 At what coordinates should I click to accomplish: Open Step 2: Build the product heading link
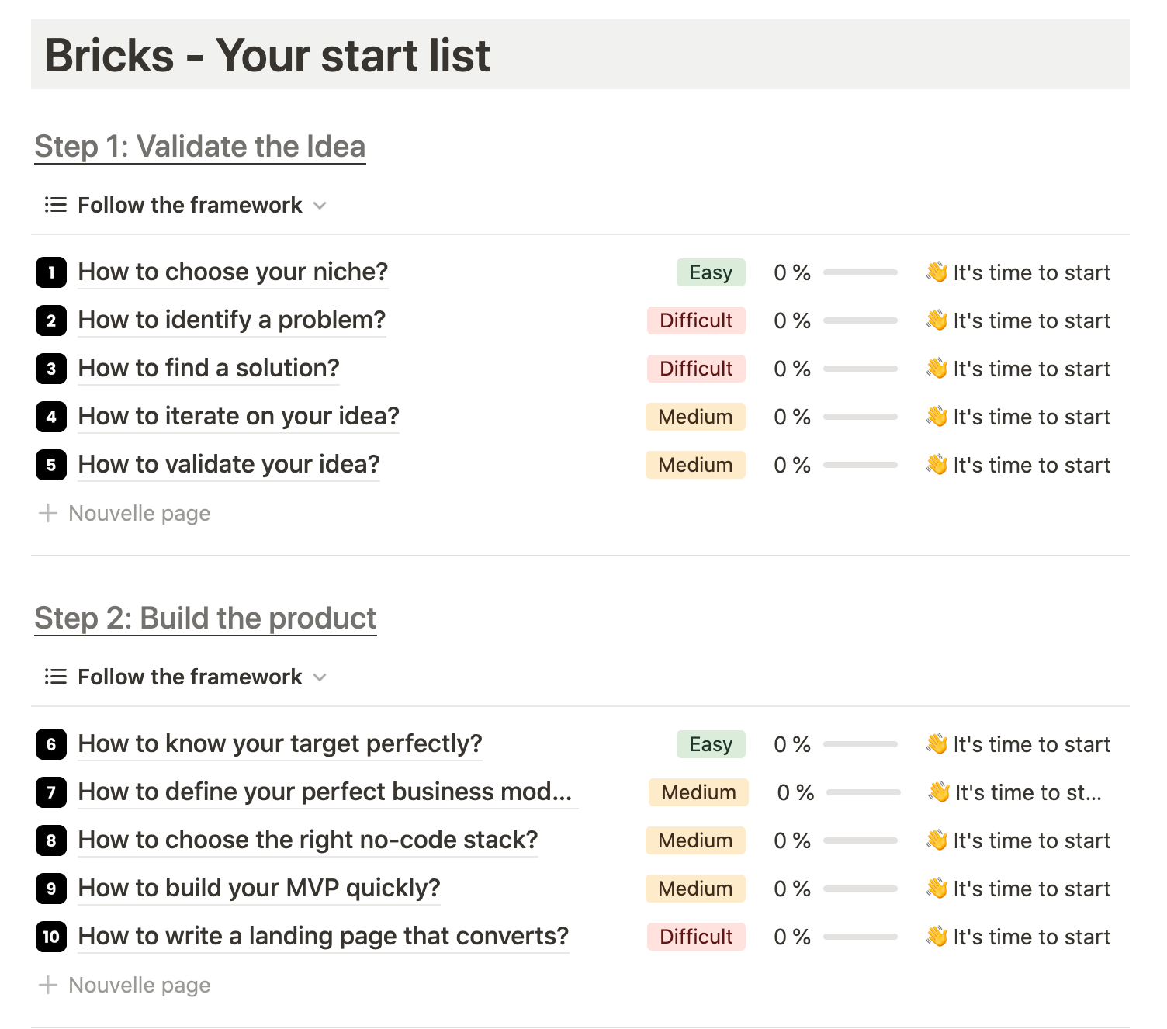[206, 618]
